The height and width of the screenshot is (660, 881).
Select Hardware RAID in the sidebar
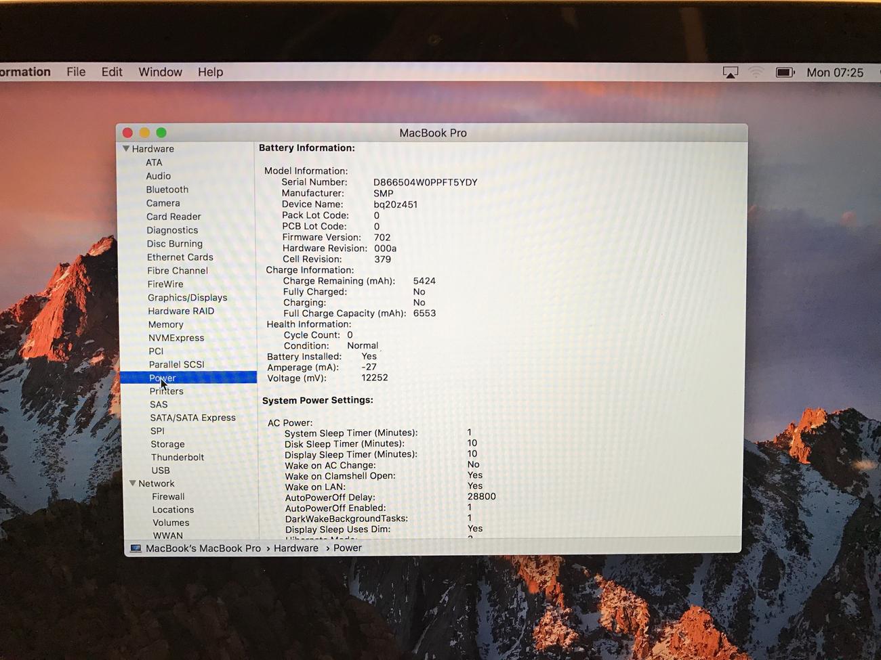(181, 311)
